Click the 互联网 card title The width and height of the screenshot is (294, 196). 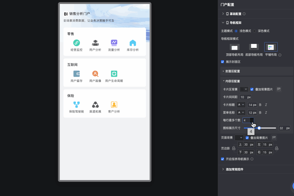[72, 65]
